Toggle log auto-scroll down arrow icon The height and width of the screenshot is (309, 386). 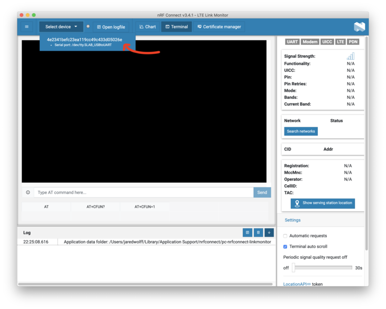point(269,232)
